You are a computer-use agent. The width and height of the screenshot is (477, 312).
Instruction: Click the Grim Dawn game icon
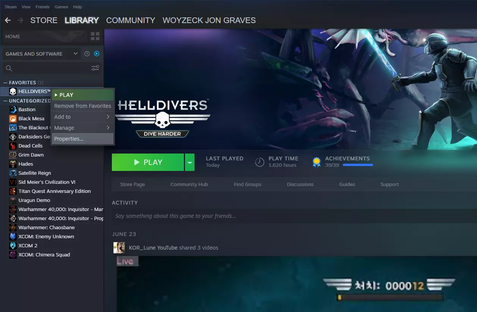[13, 155]
